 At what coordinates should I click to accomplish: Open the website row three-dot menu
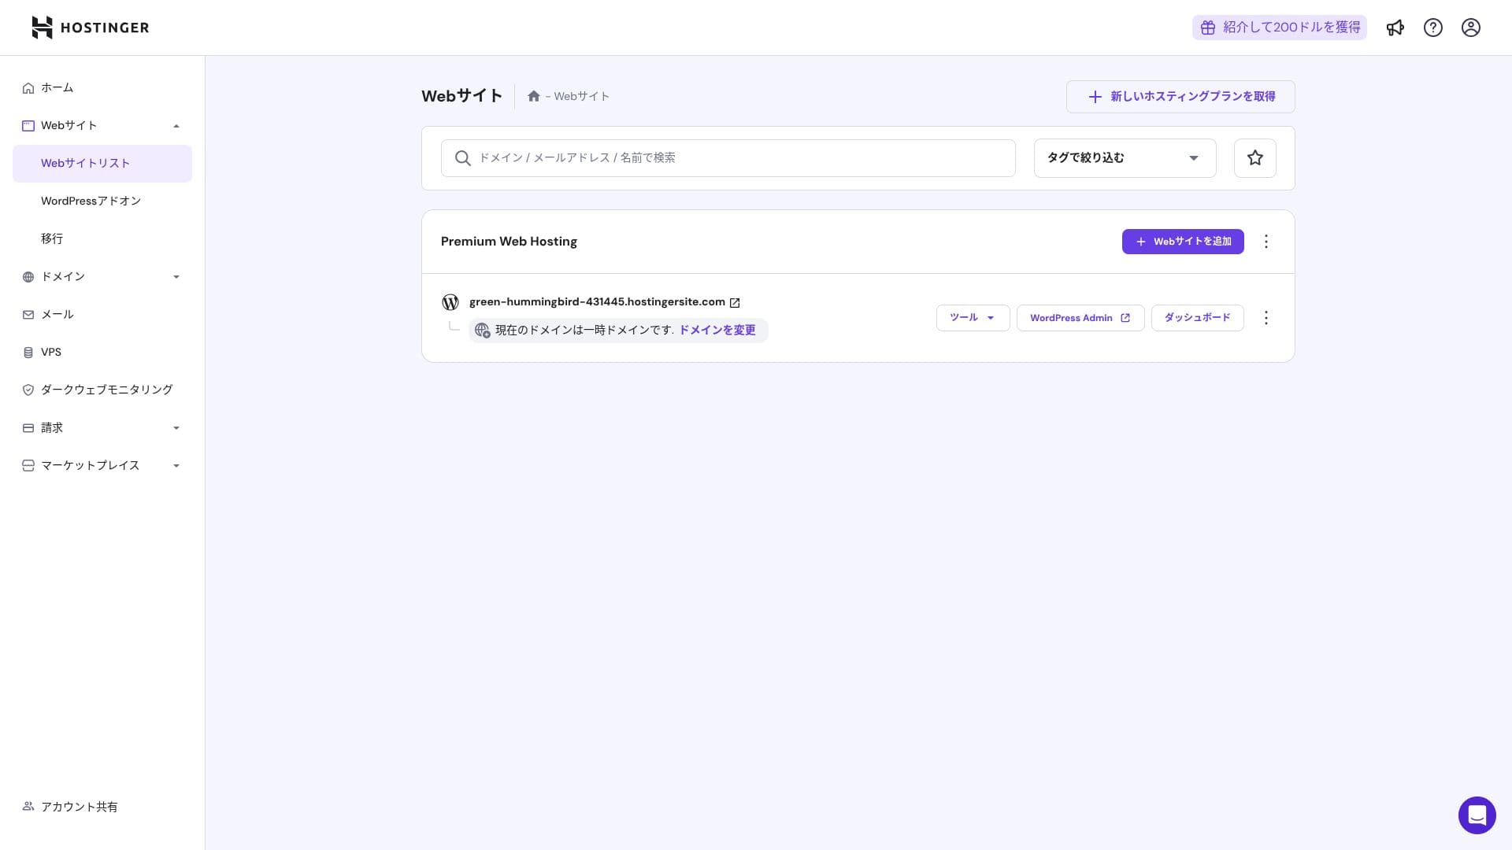tap(1266, 318)
